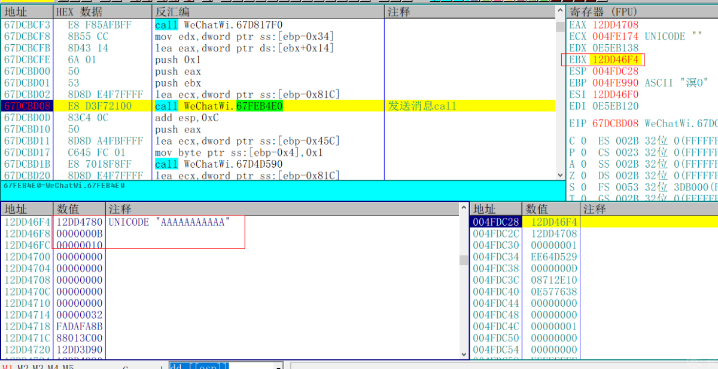Click the dump value 12DD4780
The image size is (718, 369).
80,222
